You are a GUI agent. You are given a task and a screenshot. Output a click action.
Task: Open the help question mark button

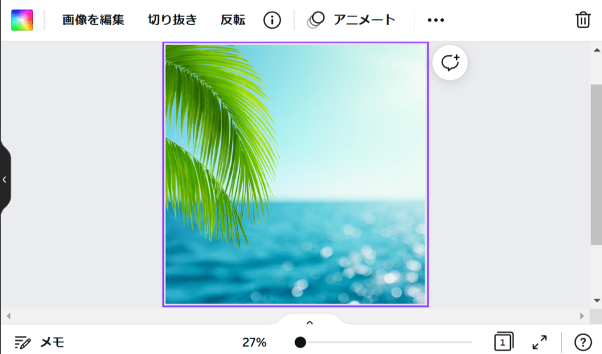pos(583,342)
